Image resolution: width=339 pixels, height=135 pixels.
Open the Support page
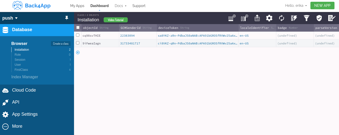coord(139,6)
